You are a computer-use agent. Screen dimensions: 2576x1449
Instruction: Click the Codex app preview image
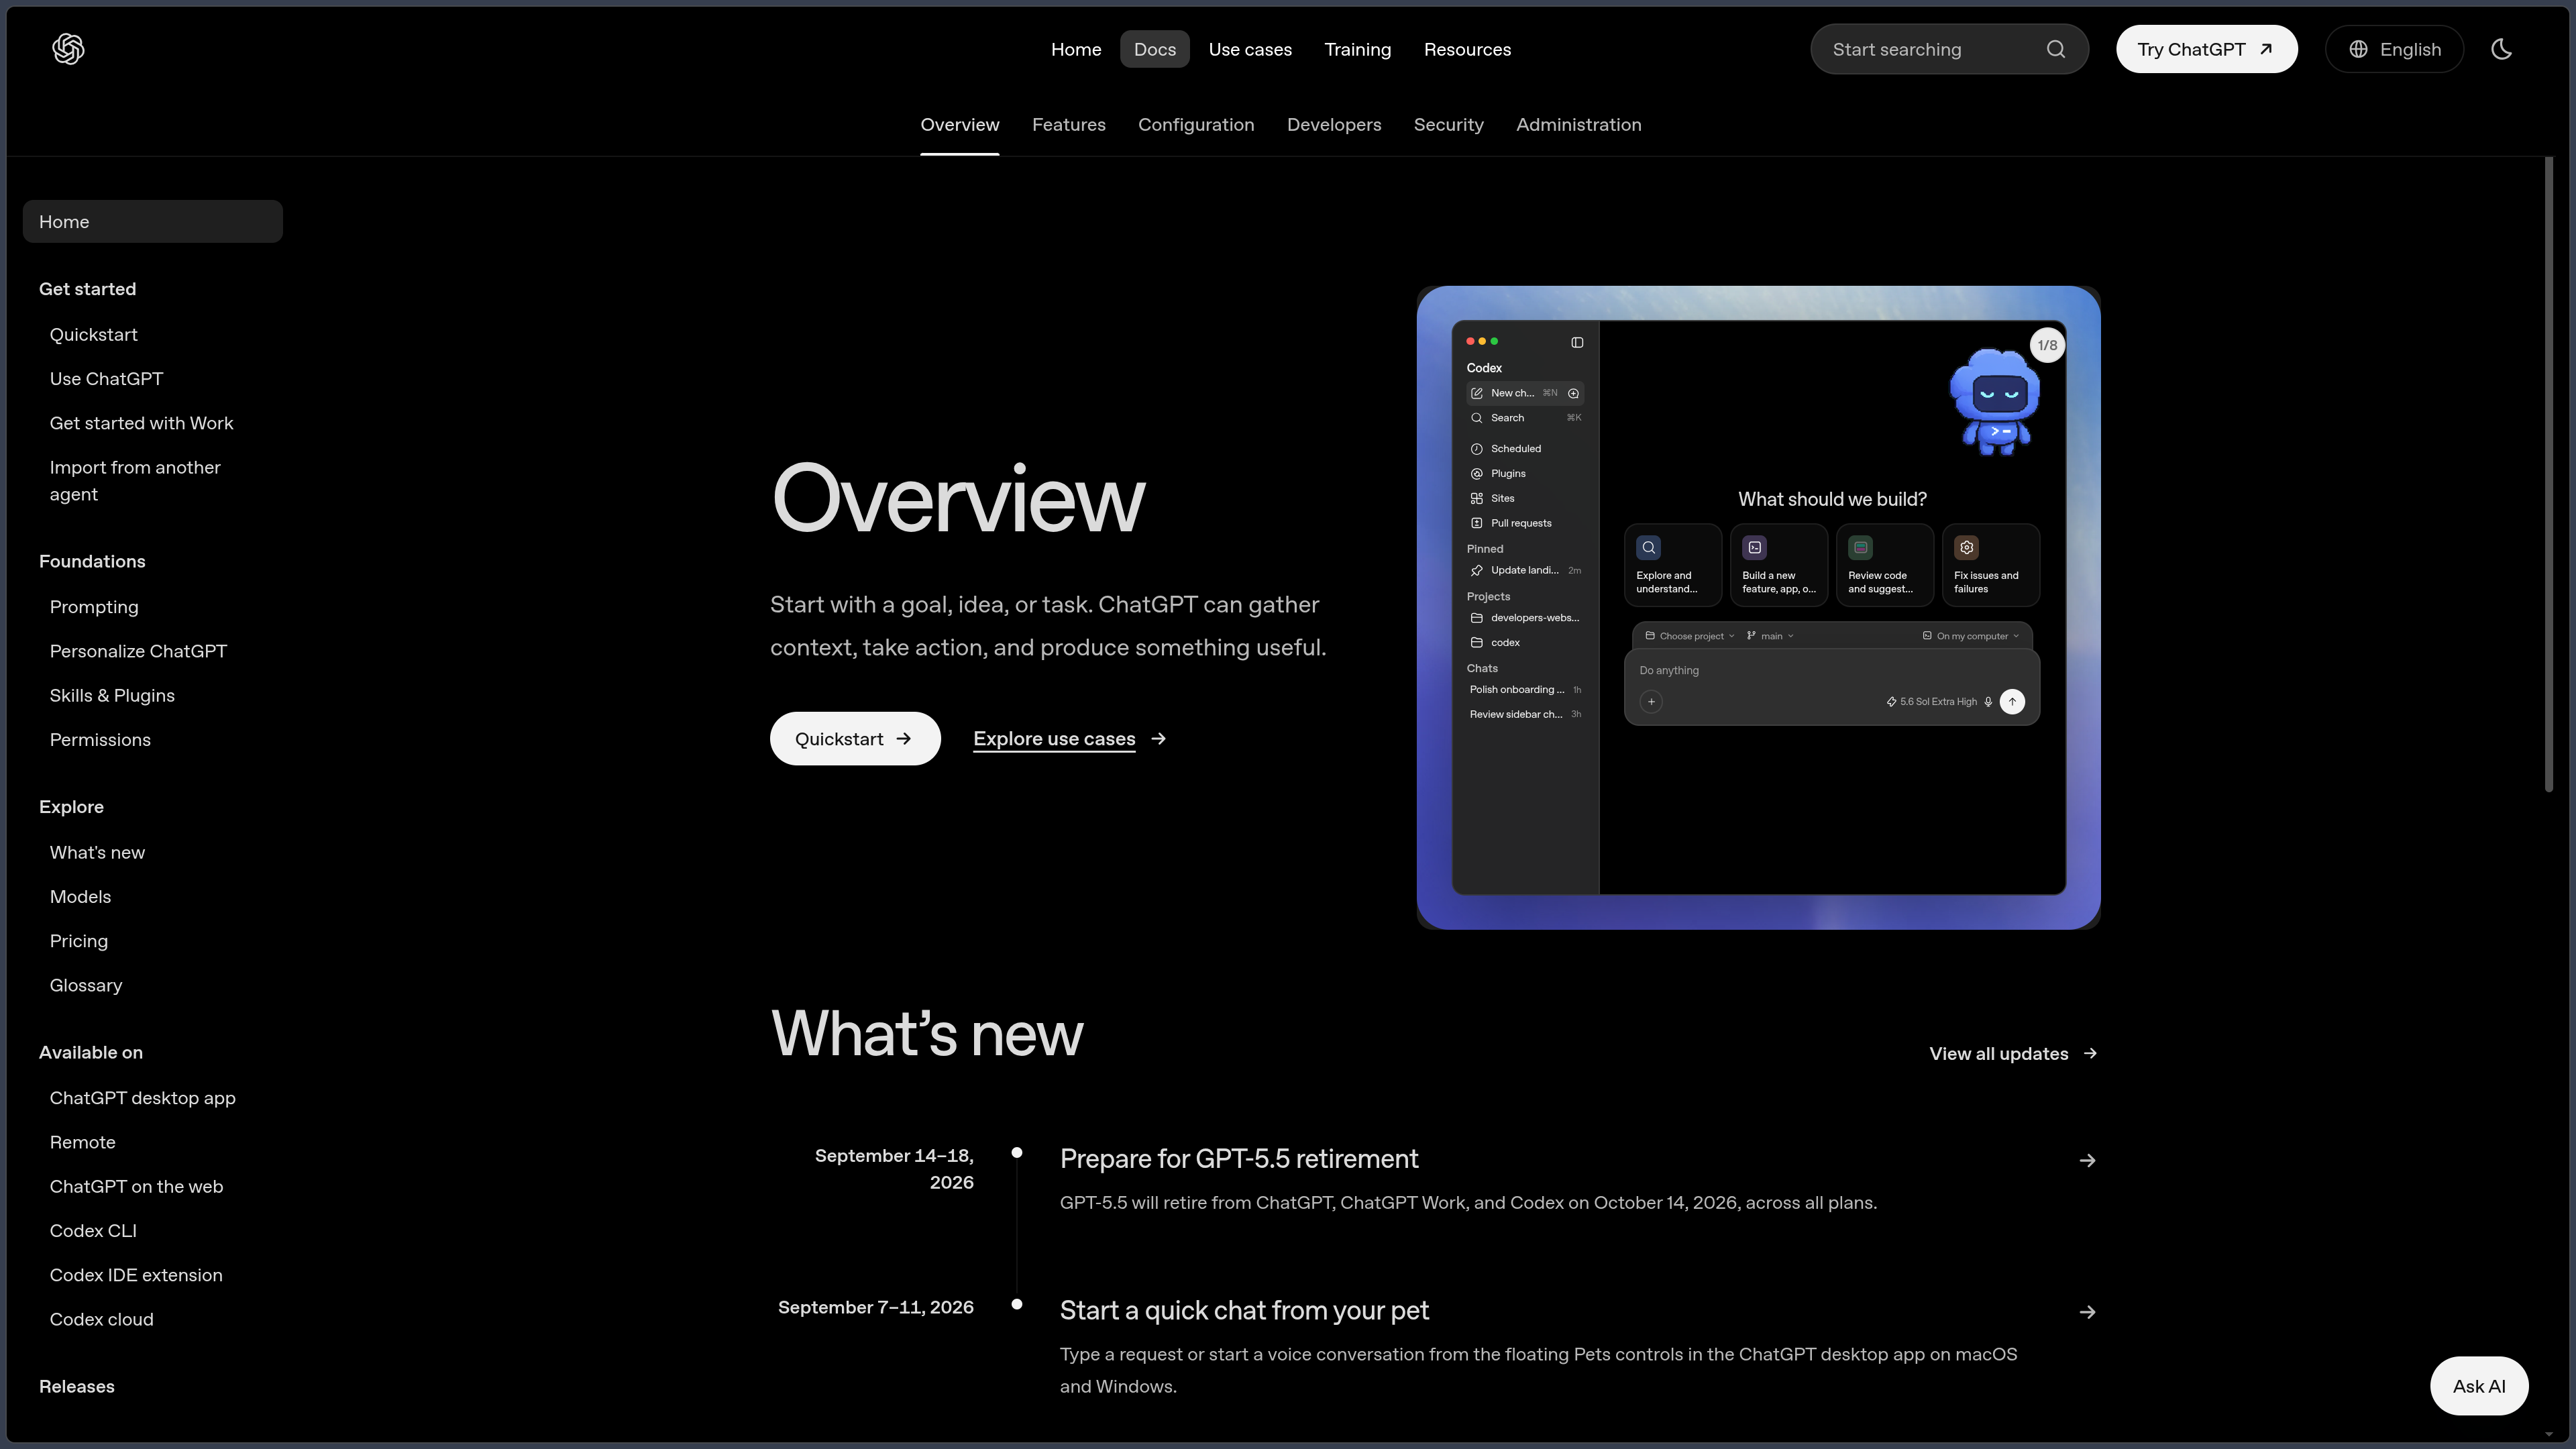(x=1758, y=608)
